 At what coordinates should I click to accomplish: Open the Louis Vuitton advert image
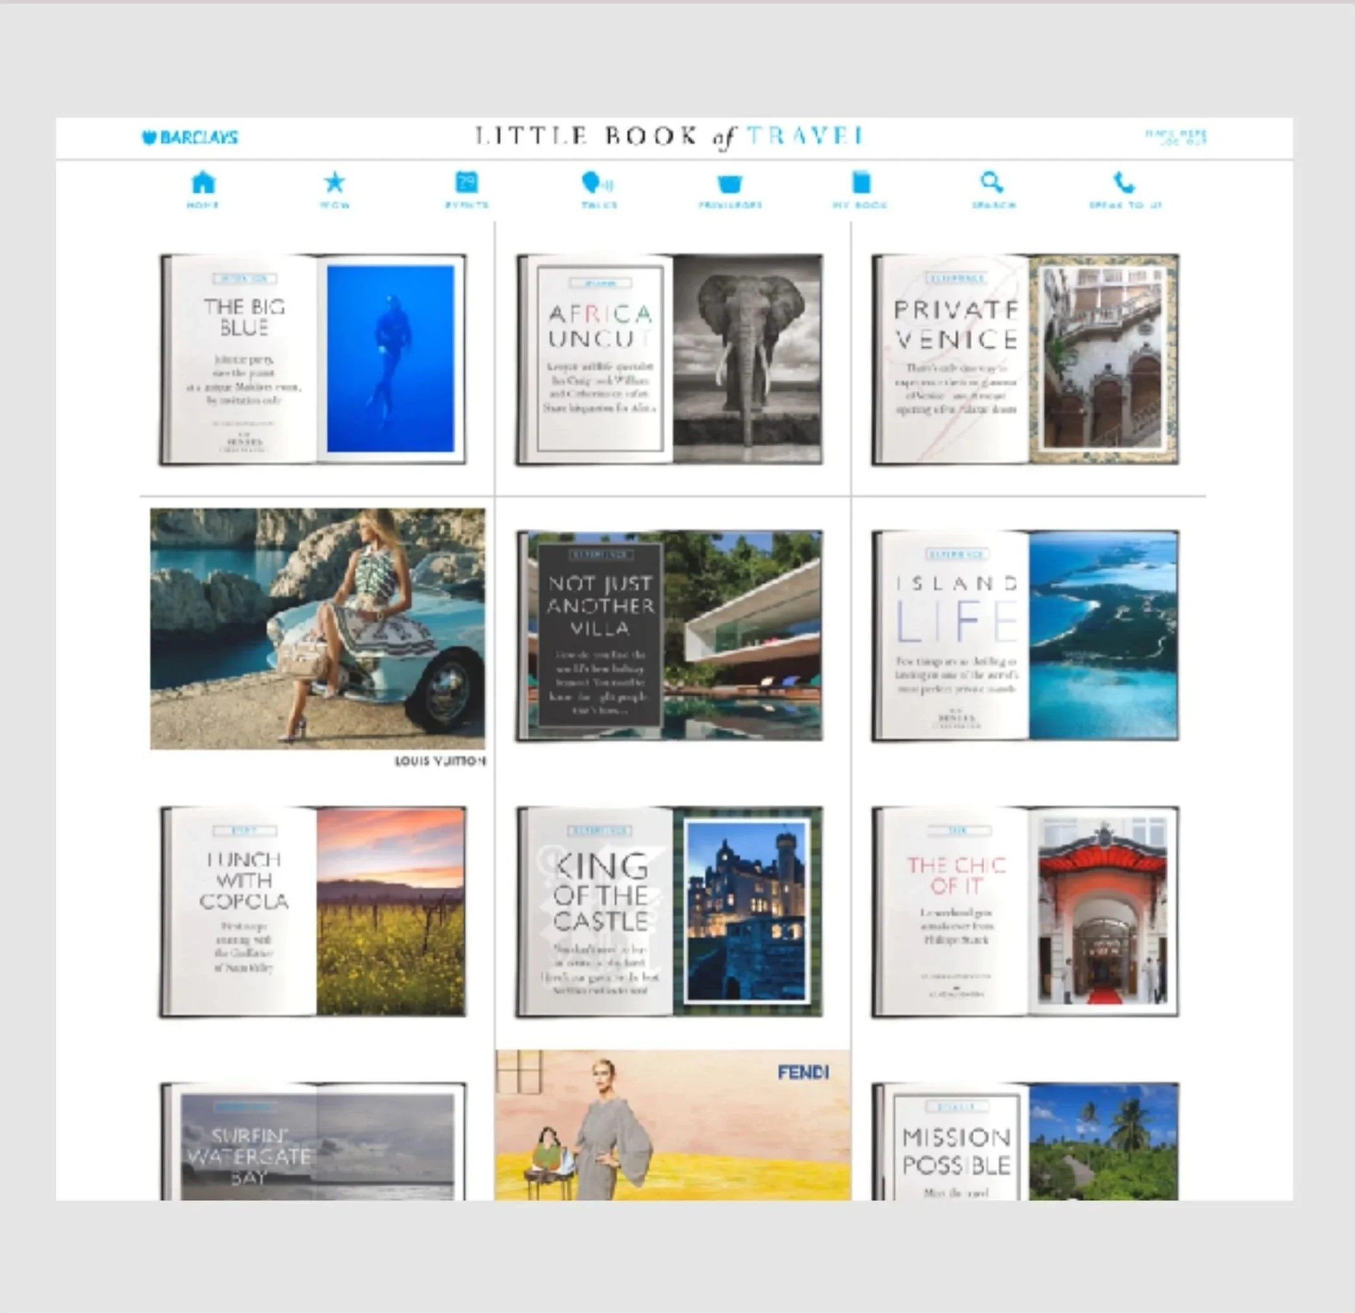point(317,629)
